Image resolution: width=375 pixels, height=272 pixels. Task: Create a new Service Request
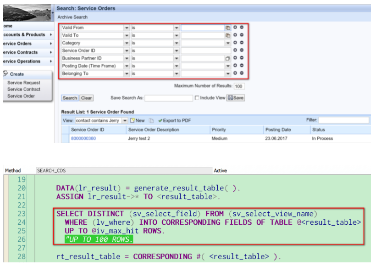[x=24, y=83]
